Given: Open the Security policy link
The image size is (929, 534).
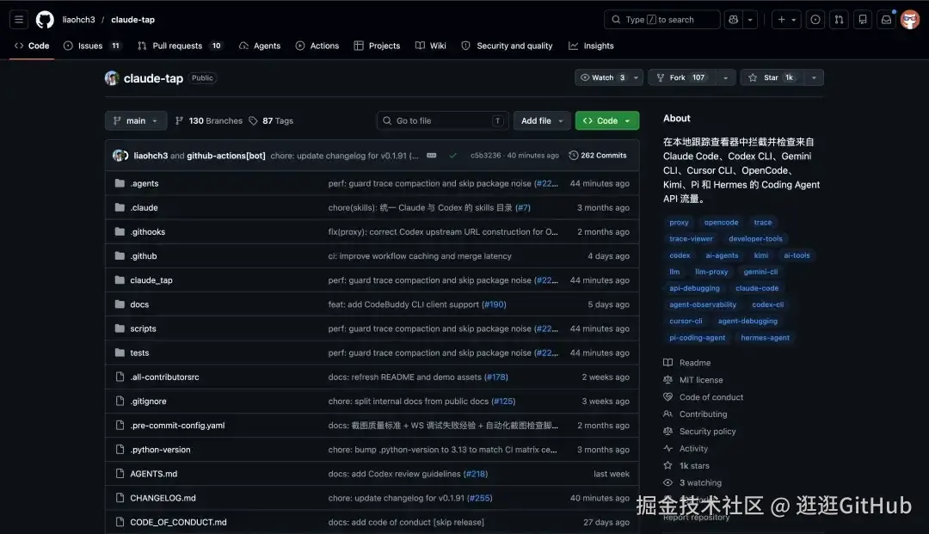Looking at the screenshot, I should [x=707, y=432].
